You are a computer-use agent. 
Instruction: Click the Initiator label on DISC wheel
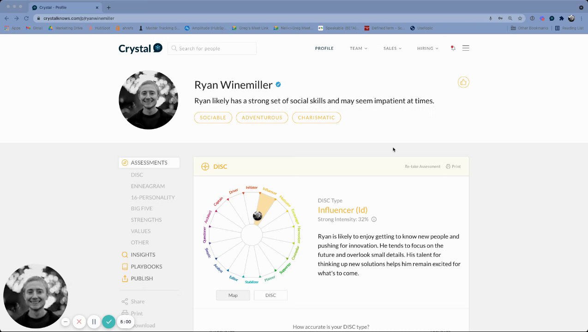point(252,188)
